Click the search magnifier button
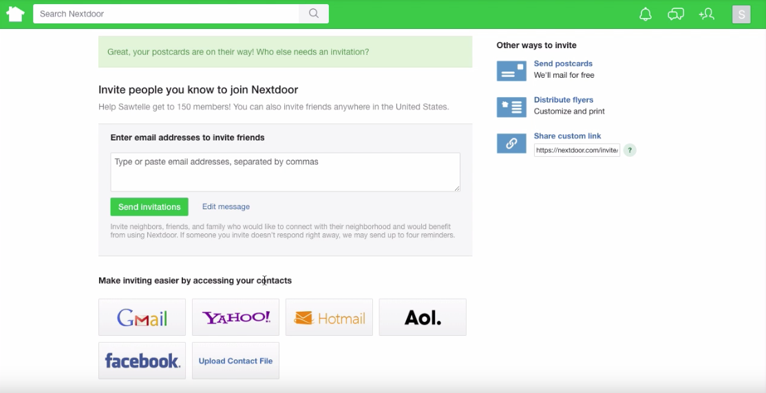Image resolution: width=766 pixels, height=393 pixels. tap(314, 14)
